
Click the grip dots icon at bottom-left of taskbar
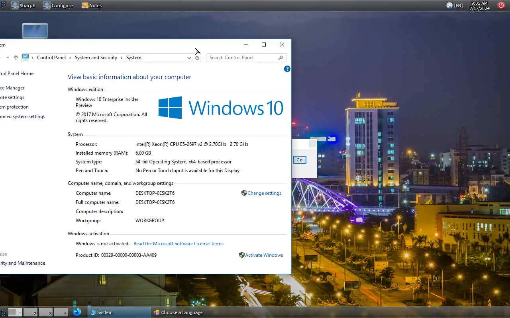tap(3, 312)
